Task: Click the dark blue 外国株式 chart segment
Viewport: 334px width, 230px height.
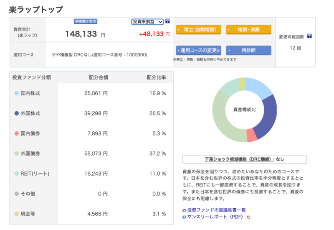Action: tap(269, 116)
